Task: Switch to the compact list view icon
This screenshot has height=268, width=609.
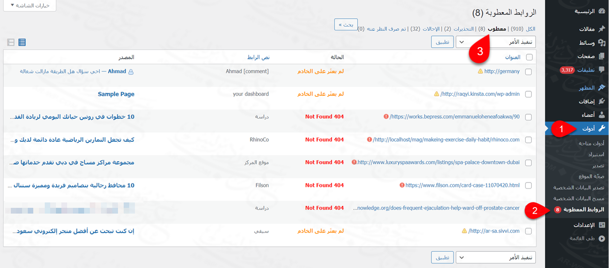Action: tap(22, 42)
